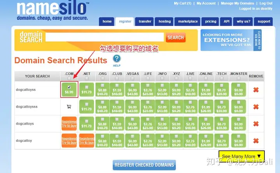This screenshot has height=173, width=280.
Task: Open the hosting tab
Action: (164, 21)
